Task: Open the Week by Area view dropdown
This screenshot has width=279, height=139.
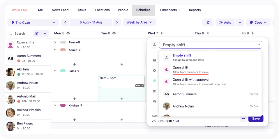Action: point(139,22)
